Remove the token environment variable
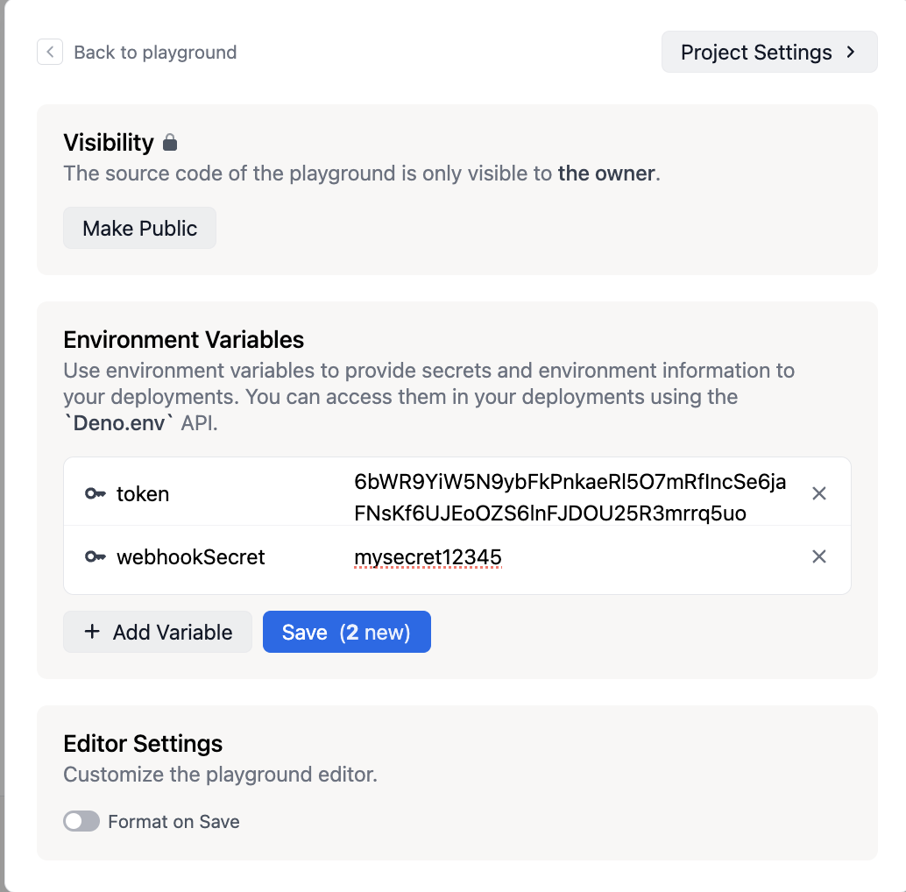The width and height of the screenshot is (906, 892). click(x=819, y=494)
